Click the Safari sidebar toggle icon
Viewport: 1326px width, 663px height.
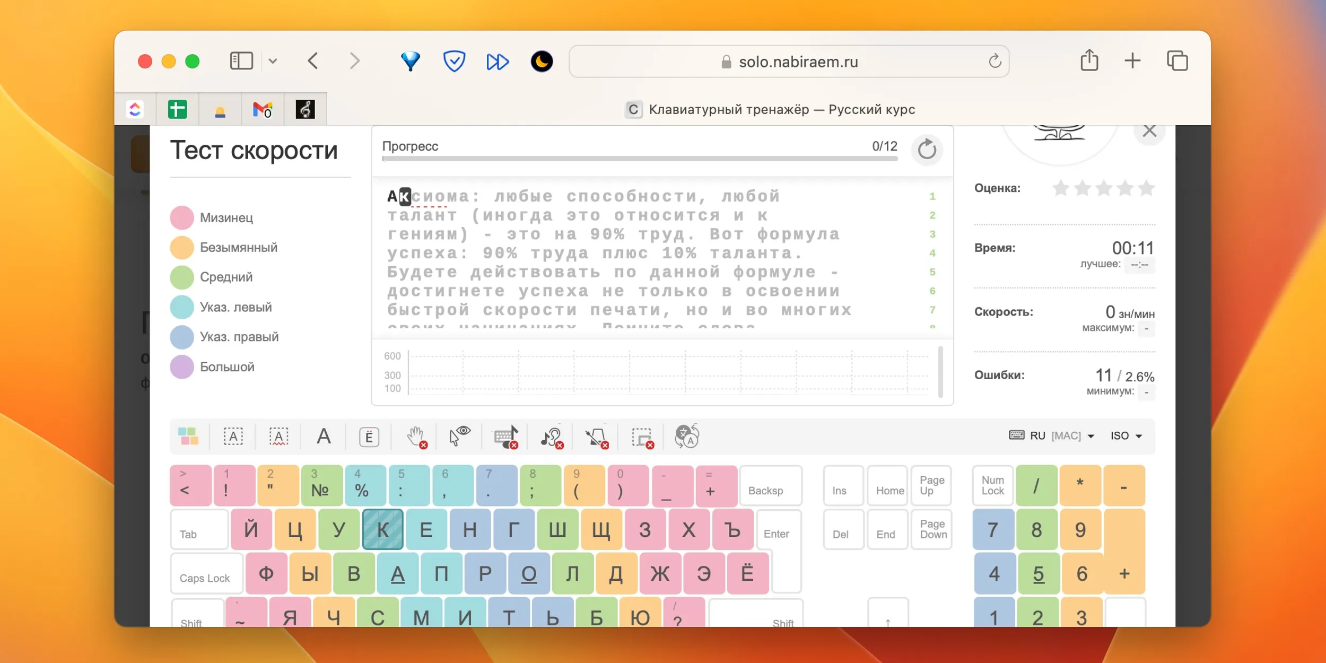point(241,61)
